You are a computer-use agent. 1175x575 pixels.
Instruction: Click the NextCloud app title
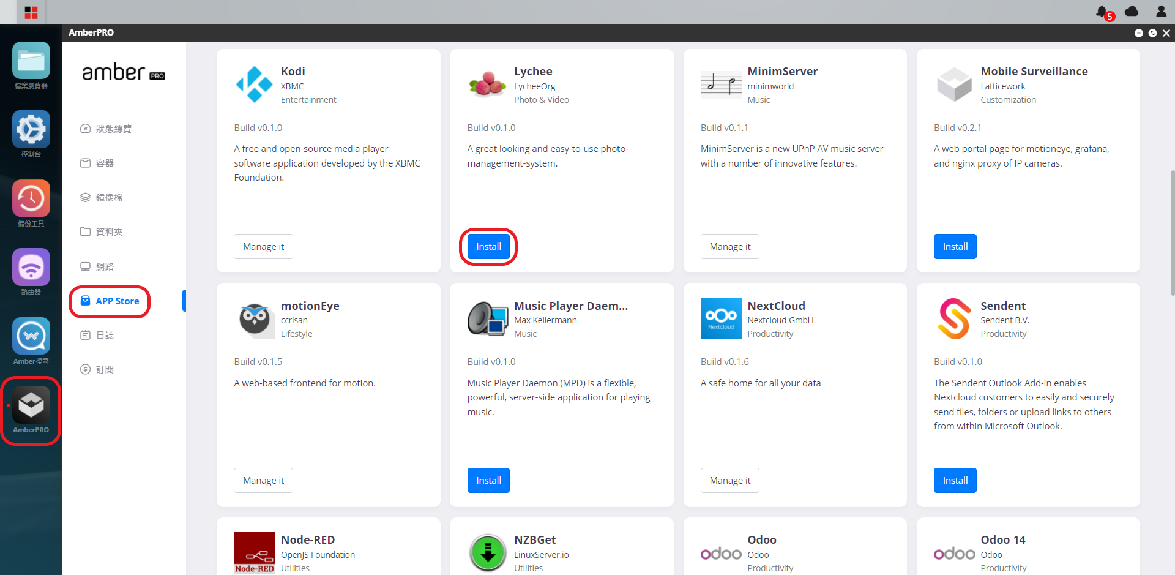point(776,306)
